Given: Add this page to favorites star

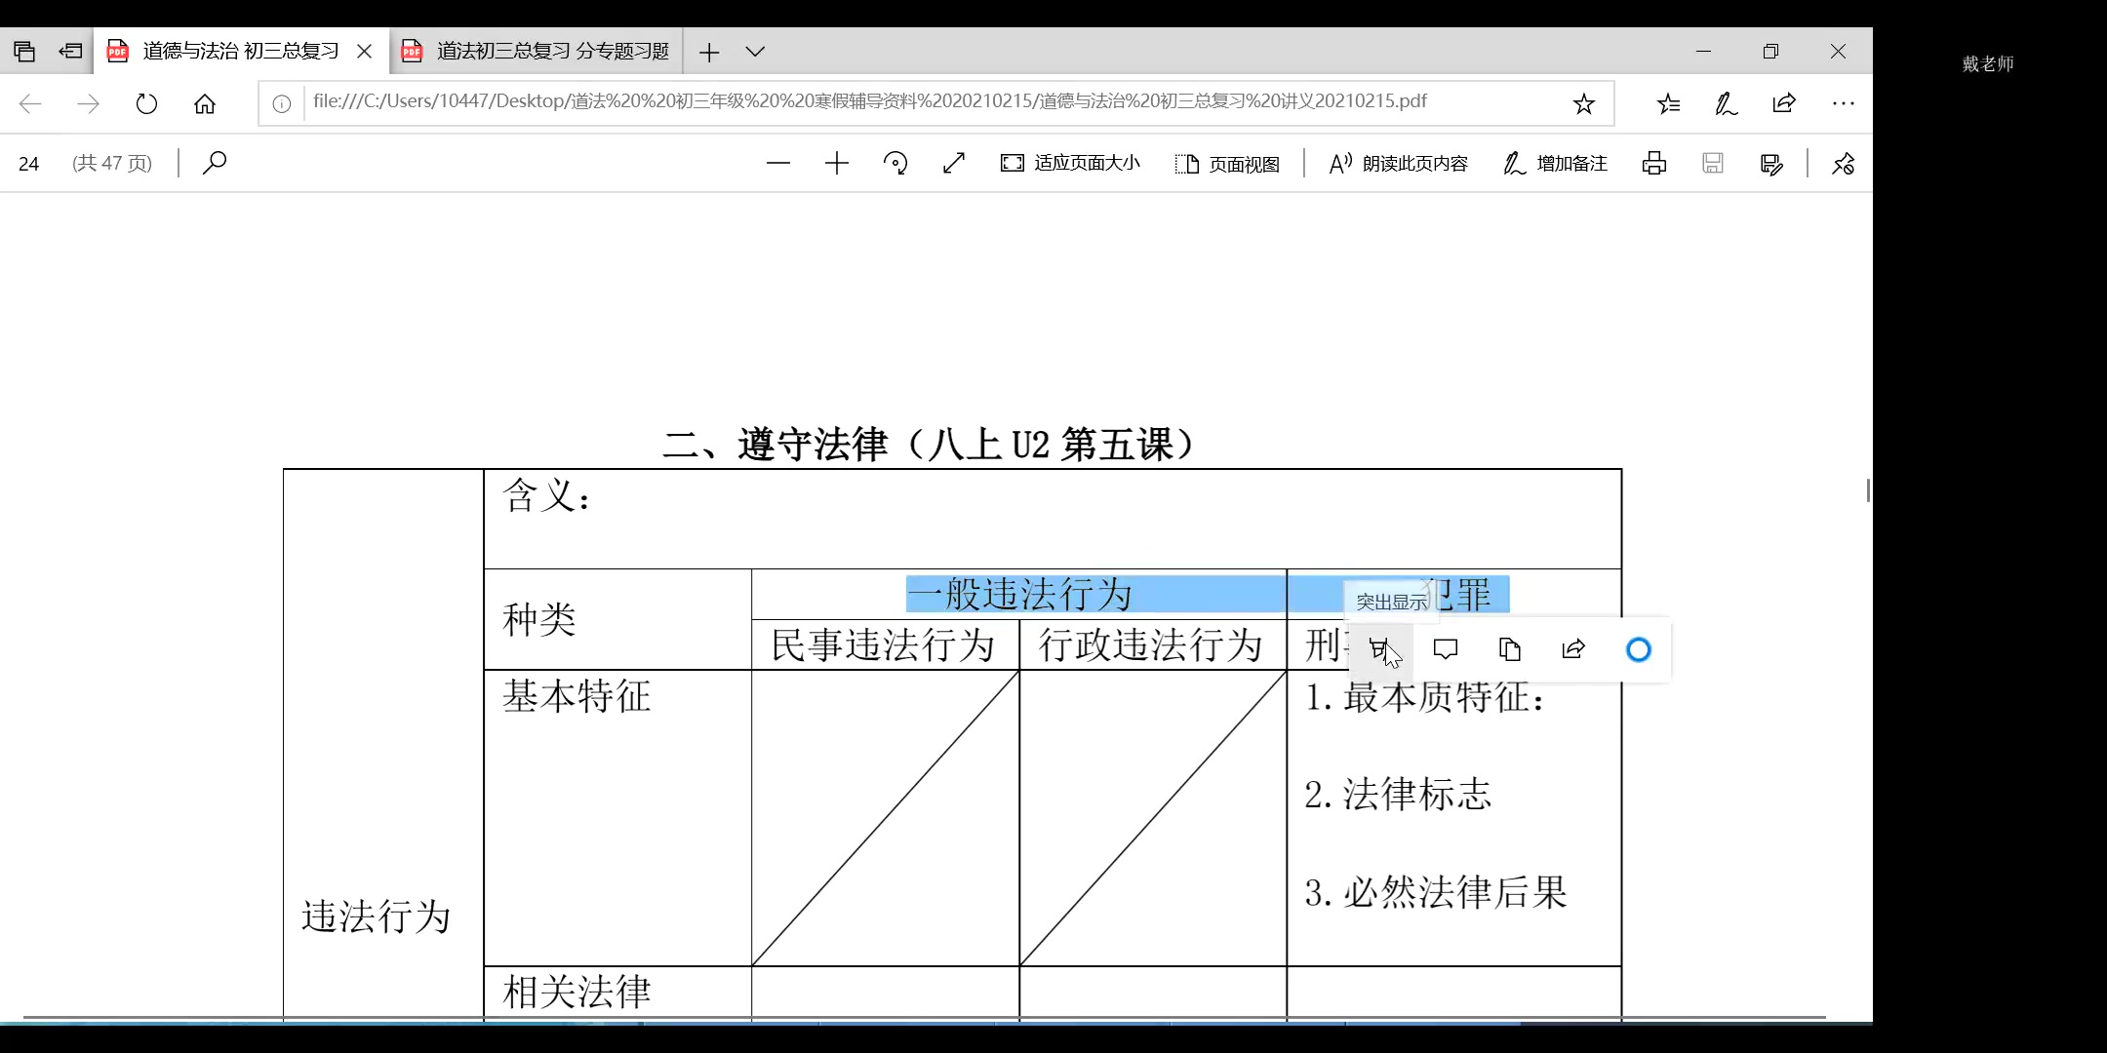Looking at the screenshot, I should tap(1584, 103).
